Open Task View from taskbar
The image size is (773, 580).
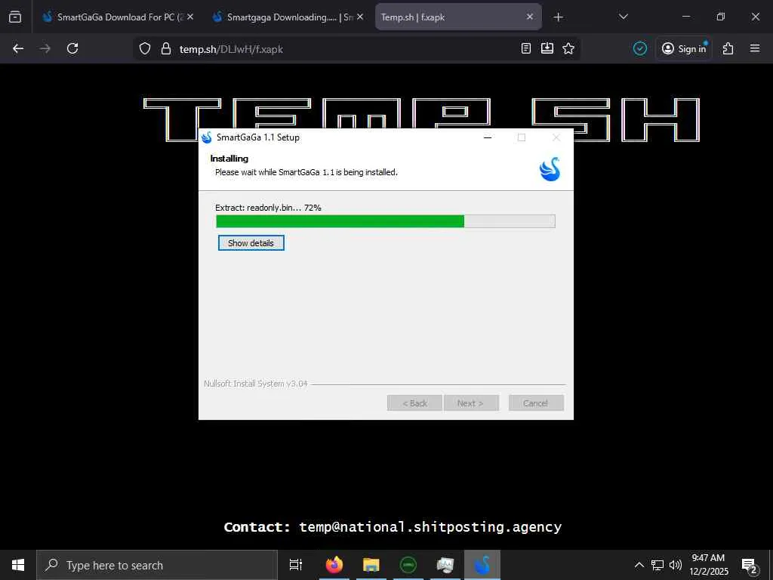coord(296,565)
